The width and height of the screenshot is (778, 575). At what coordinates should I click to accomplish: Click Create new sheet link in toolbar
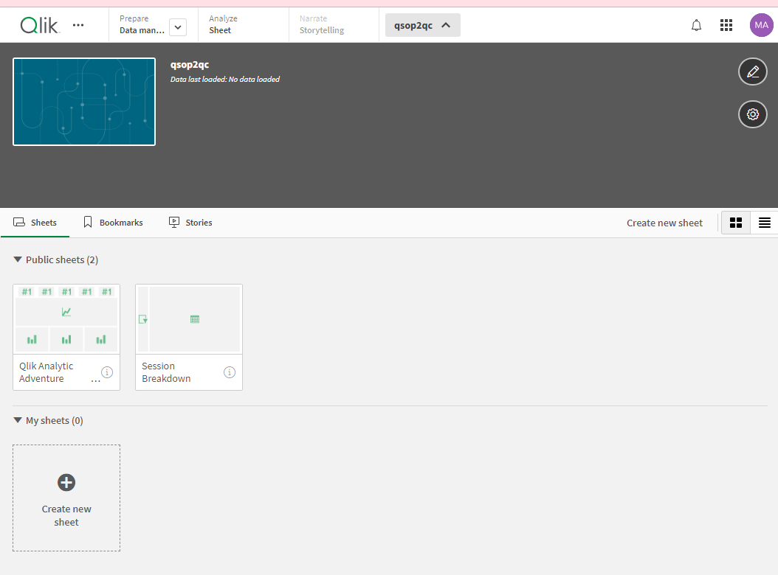click(664, 223)
